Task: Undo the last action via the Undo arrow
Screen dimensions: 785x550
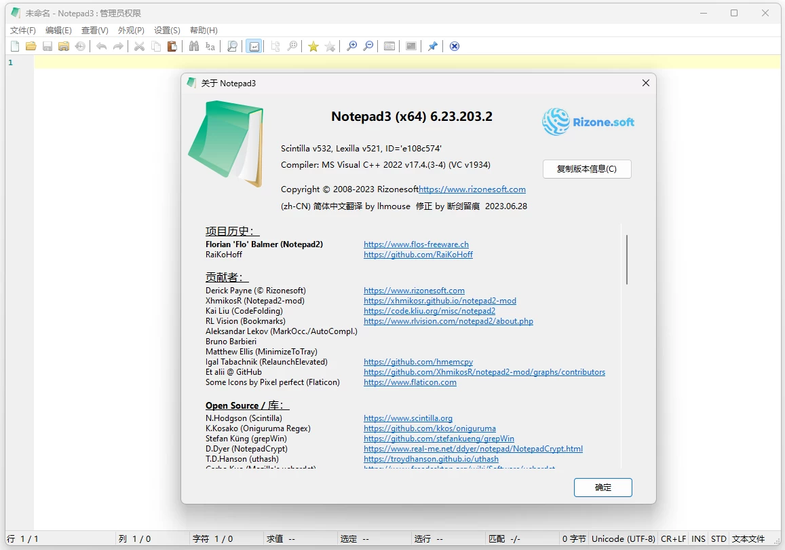Action: [x=101, y=45]
